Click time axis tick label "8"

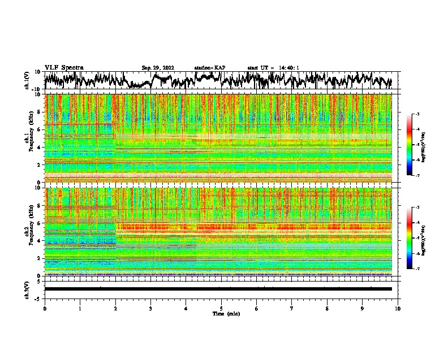pyautogui.click(x=327, y=309)
